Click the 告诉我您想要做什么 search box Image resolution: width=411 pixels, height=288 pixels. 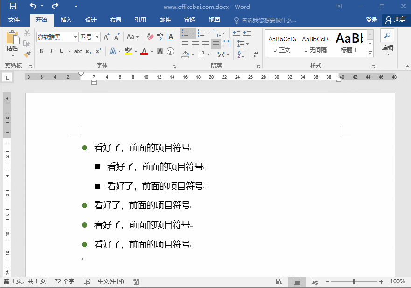(265, 20)
